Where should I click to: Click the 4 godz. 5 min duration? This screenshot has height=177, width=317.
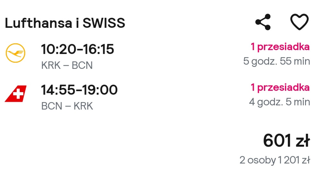pos(279,102)
